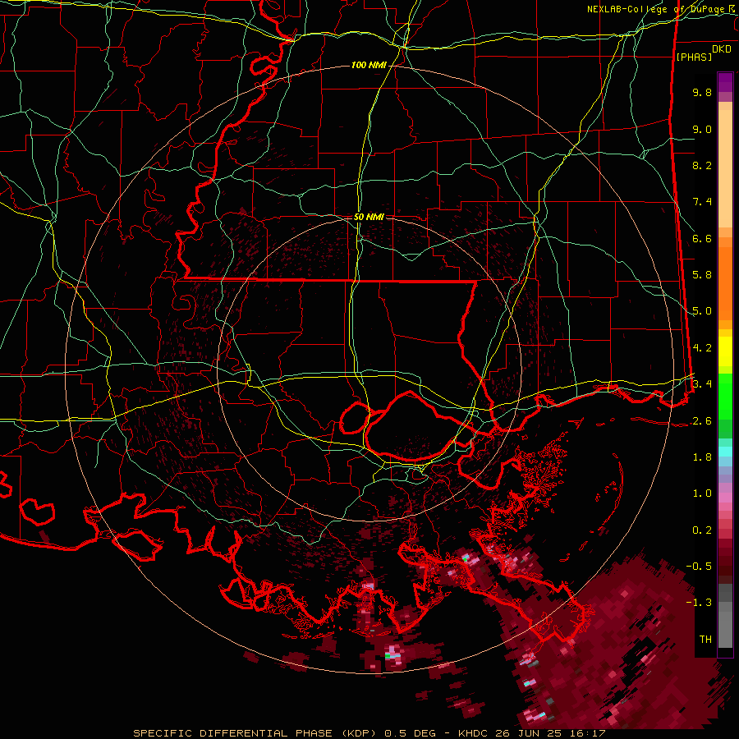This screenshot has height=739, width=739.
Task: Click the 5.0 scale value
Action: (702, 311)
